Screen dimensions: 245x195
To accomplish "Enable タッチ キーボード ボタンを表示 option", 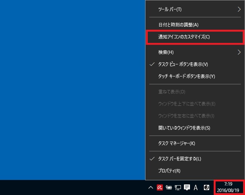I will [186, 76].
